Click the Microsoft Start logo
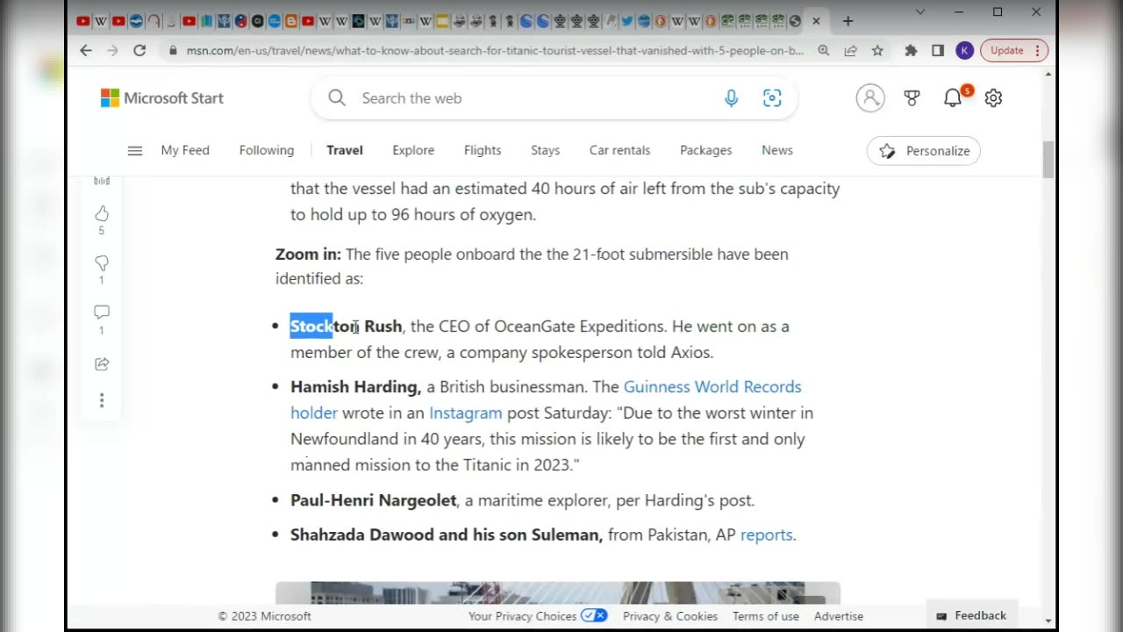Viewport: 1123px width, 632px height. pos(162,98)
